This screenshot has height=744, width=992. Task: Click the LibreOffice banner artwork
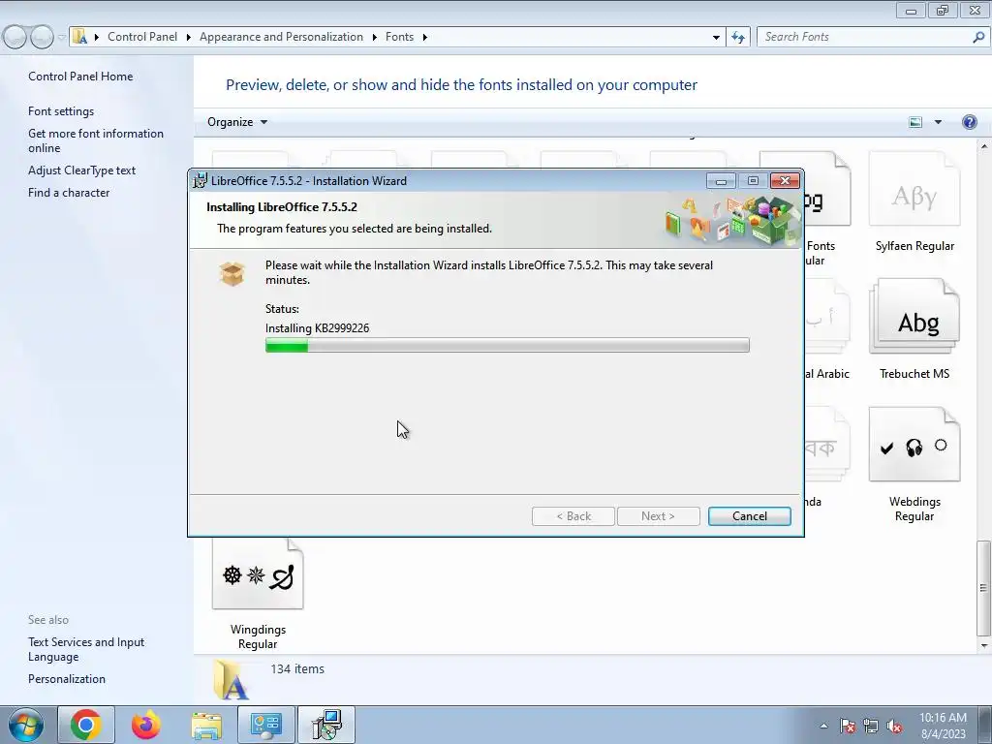click(732, 220)
